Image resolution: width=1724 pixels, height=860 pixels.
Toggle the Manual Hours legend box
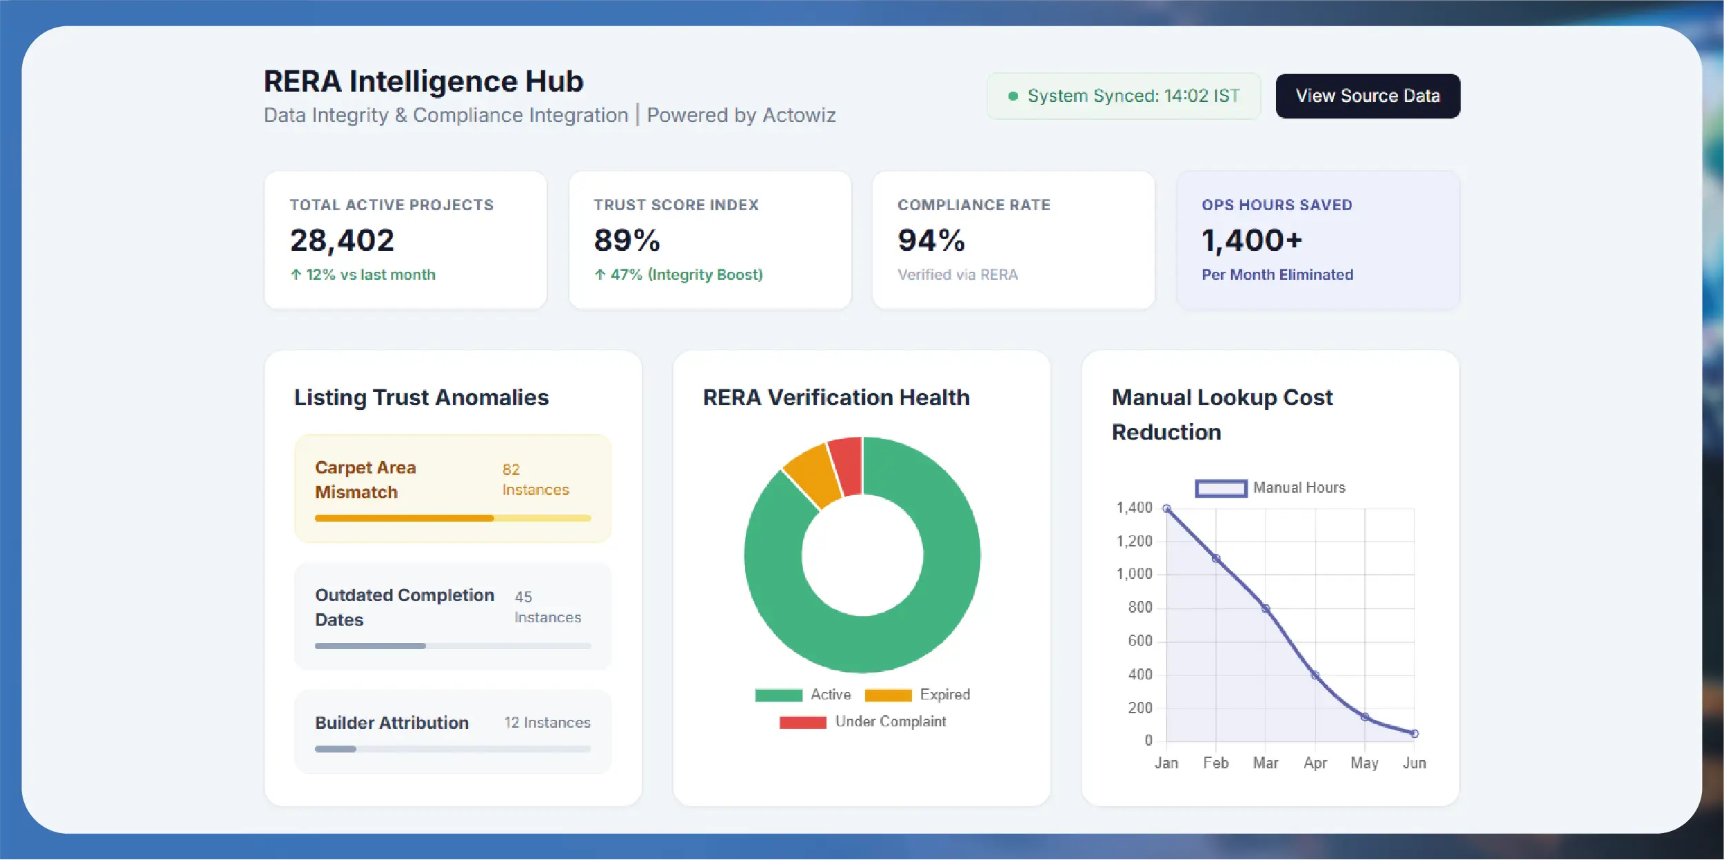[x=1221, y=488]
